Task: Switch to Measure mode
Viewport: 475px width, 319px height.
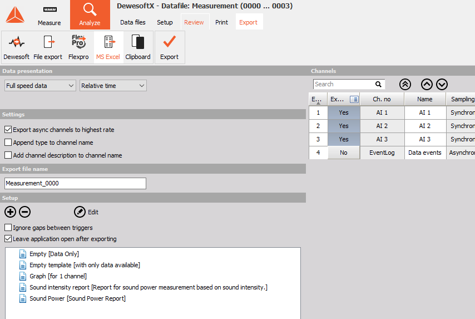Action: (x=50, y=15)
